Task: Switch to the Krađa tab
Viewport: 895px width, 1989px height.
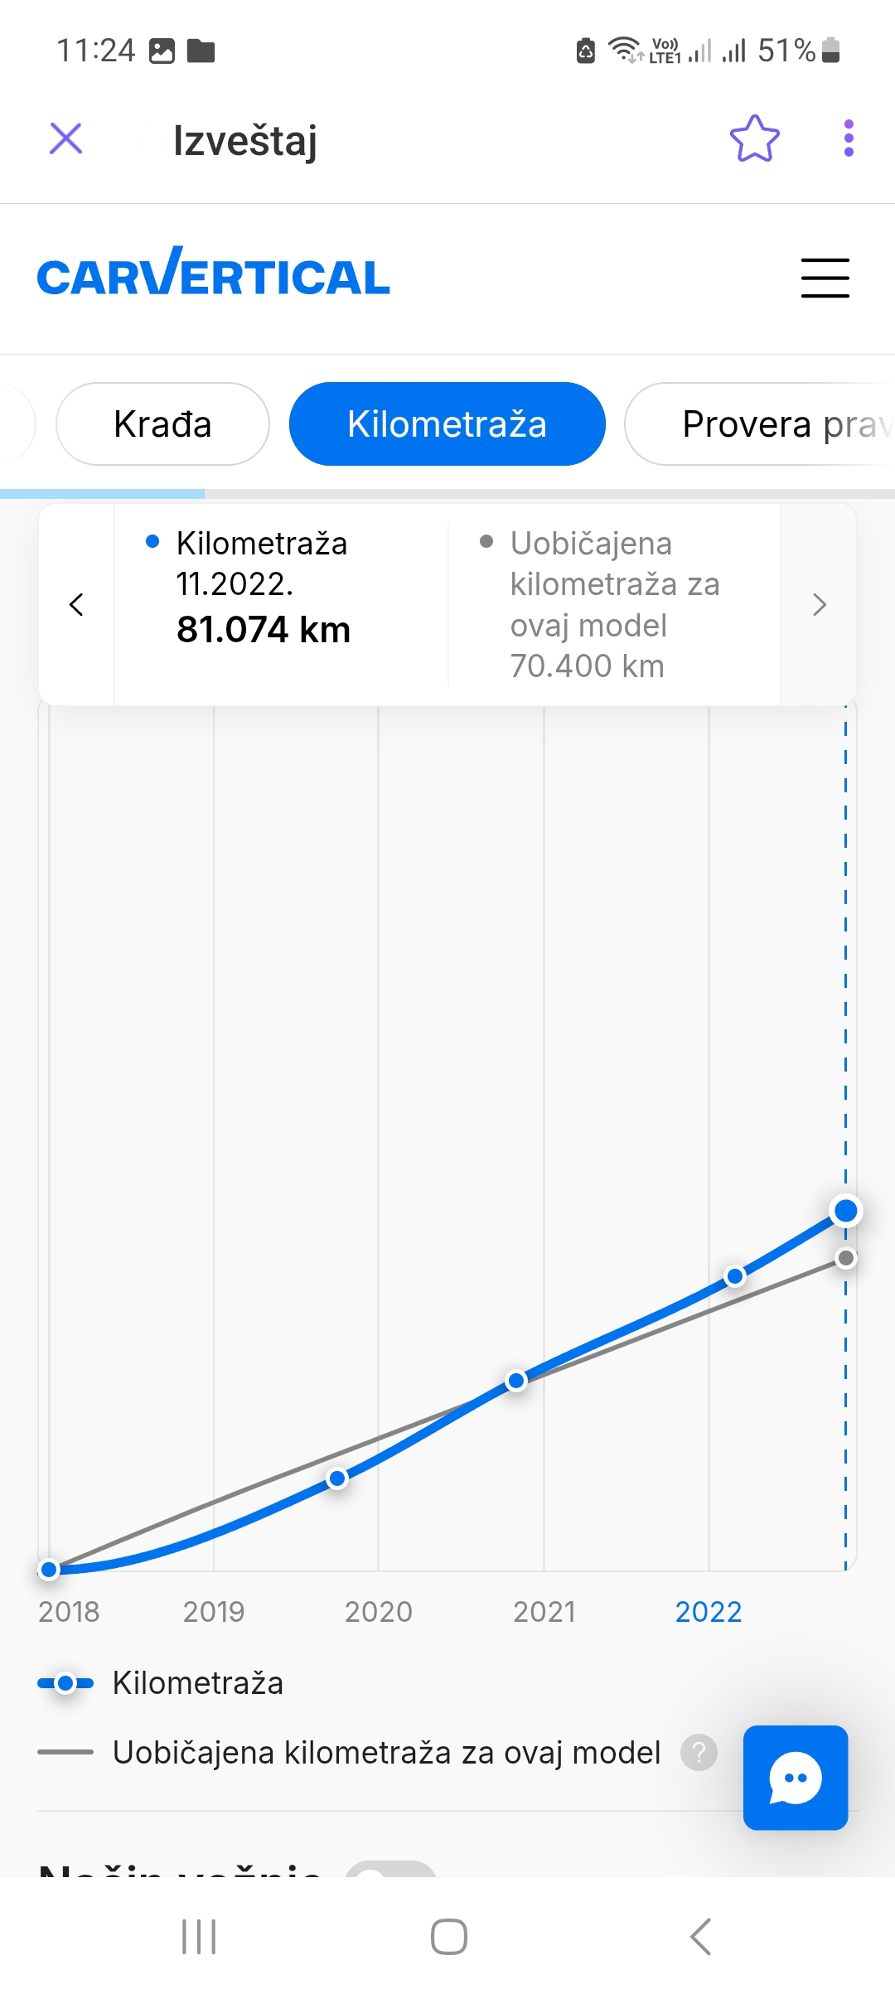Action: click(x=162, y=424)
